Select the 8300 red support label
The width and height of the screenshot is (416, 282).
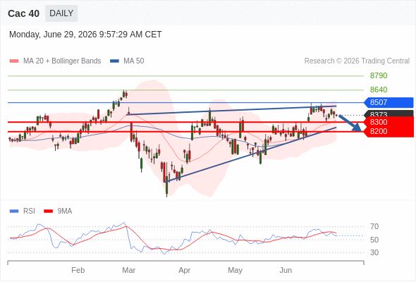(x=389, y=122)
